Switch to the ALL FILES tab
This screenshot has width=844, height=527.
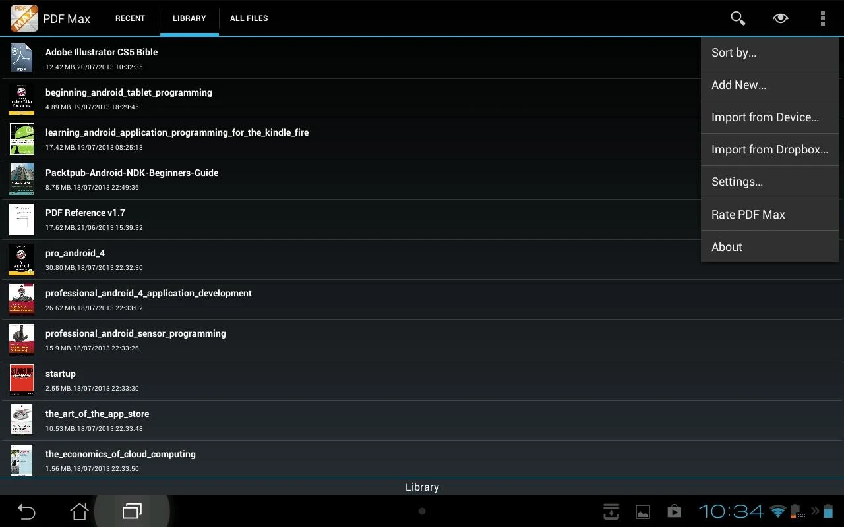click(x=249, y=18)
